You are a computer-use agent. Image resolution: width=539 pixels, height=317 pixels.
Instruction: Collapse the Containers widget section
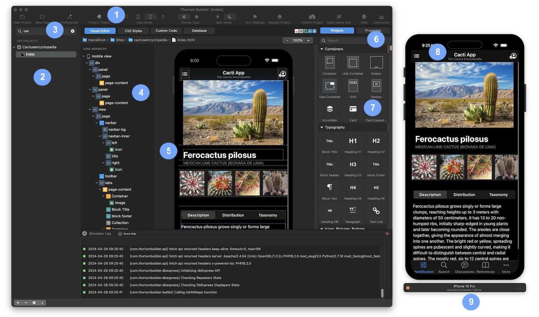[x=322, y=49]
